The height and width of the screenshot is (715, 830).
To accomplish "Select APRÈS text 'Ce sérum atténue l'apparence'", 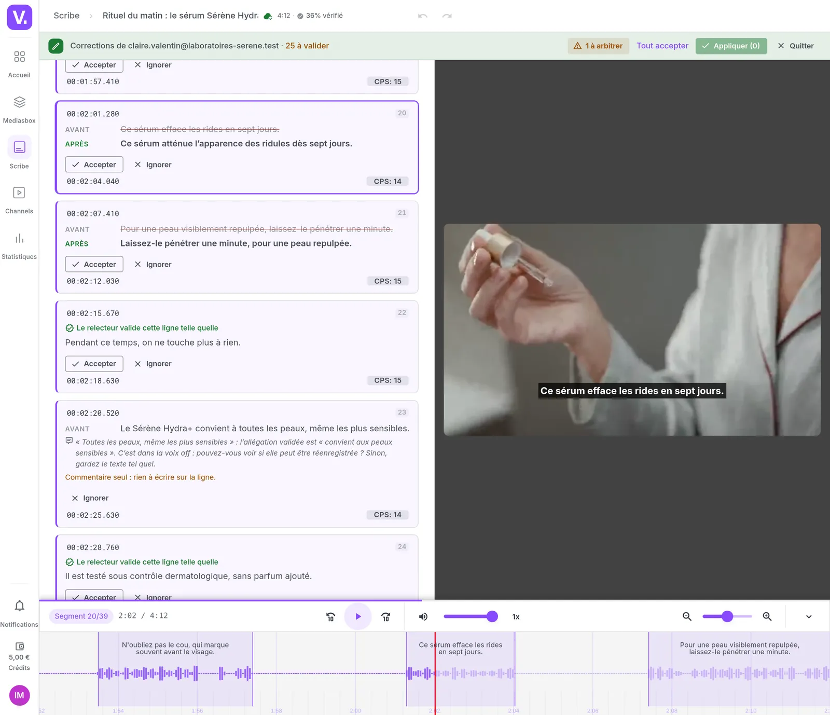I will (236, 144).
